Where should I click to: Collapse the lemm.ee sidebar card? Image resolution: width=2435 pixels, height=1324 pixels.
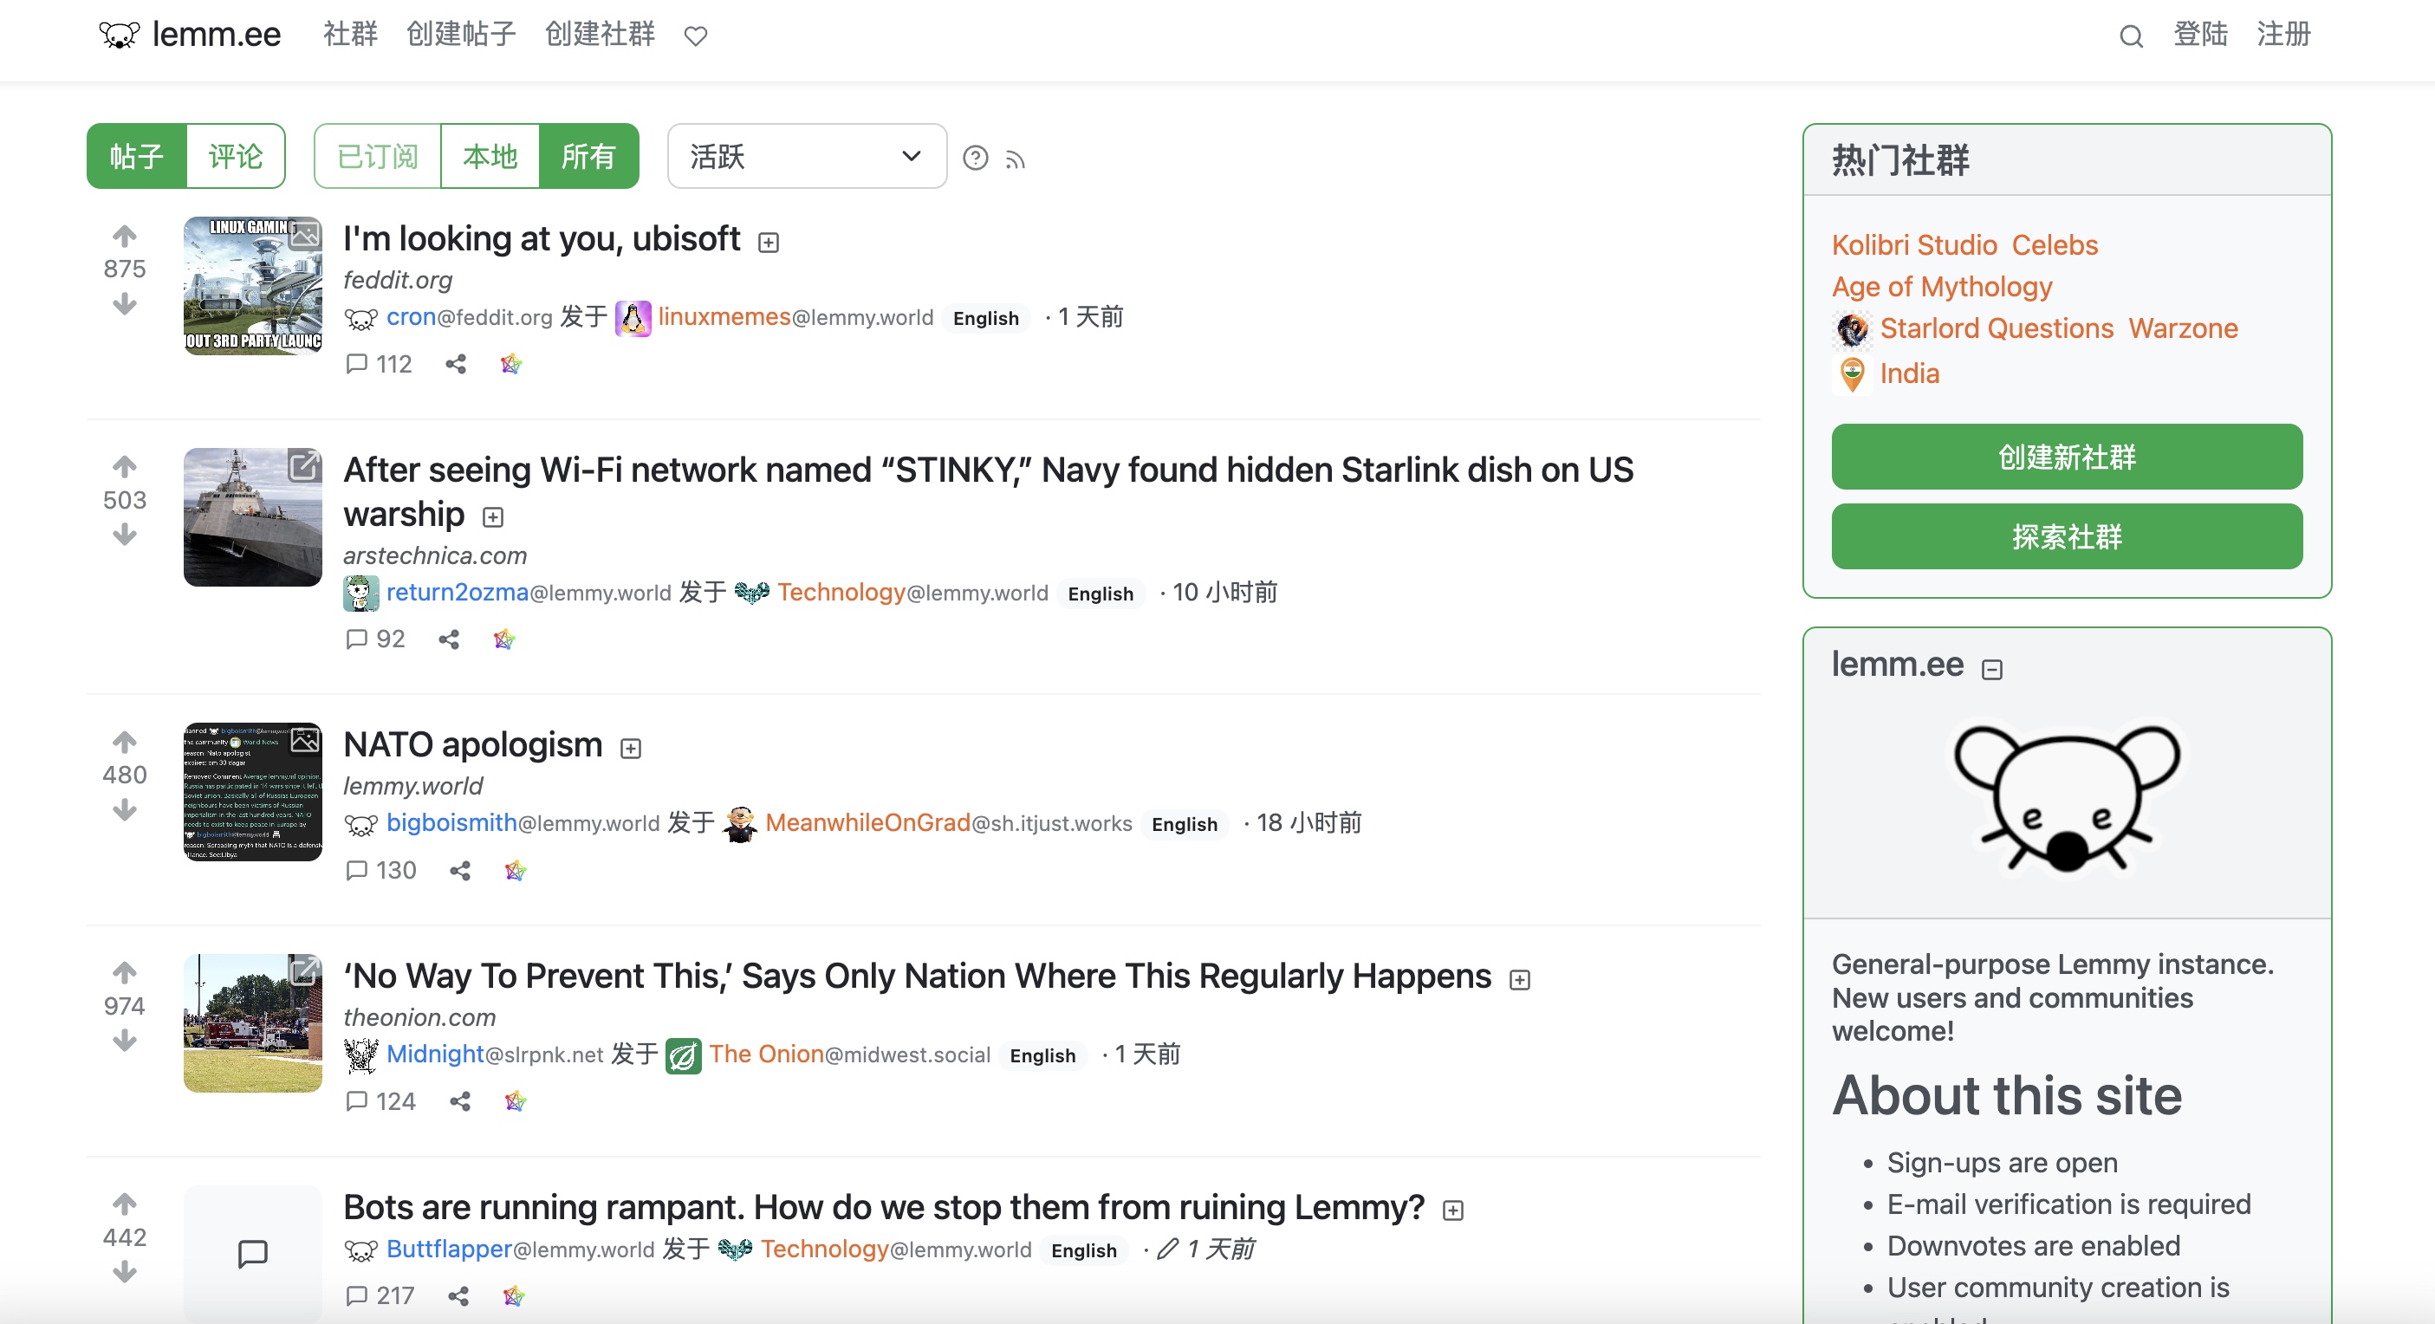tap(1992, 669)
